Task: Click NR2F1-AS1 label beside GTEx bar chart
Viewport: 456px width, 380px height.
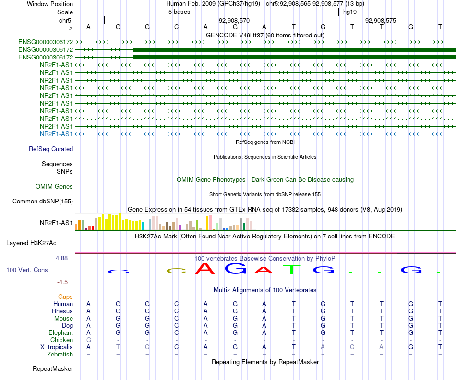Action: (56, 223)
